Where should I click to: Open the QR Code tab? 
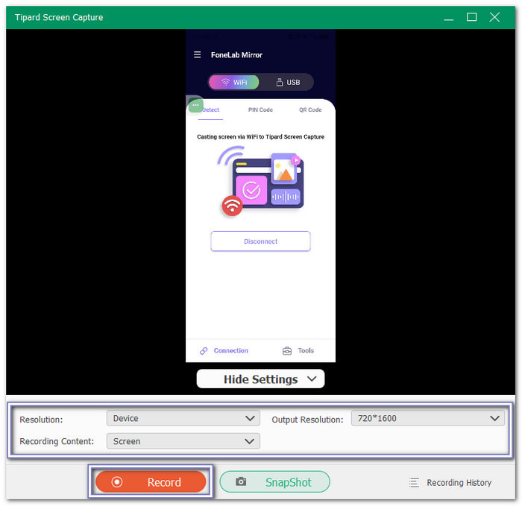point(310,110)
